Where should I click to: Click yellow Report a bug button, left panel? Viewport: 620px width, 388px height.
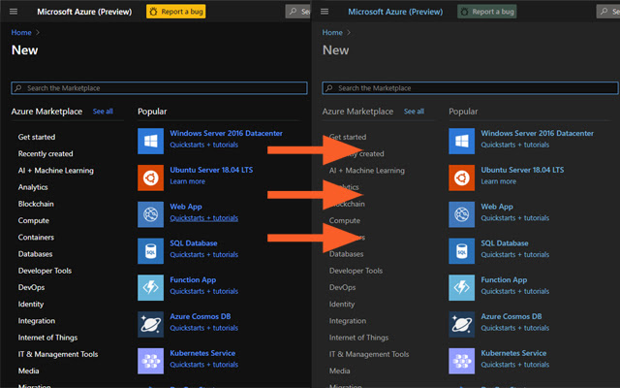[176, 12]
